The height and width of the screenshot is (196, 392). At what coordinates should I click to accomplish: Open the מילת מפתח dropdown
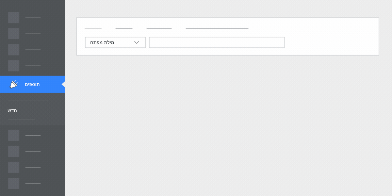[115, 42]
